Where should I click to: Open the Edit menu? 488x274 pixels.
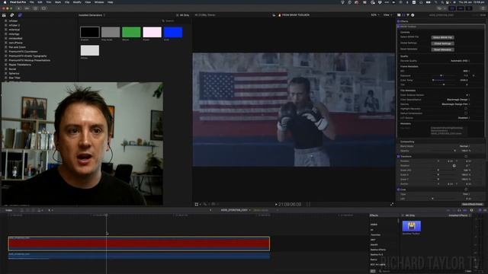(40, 2)
